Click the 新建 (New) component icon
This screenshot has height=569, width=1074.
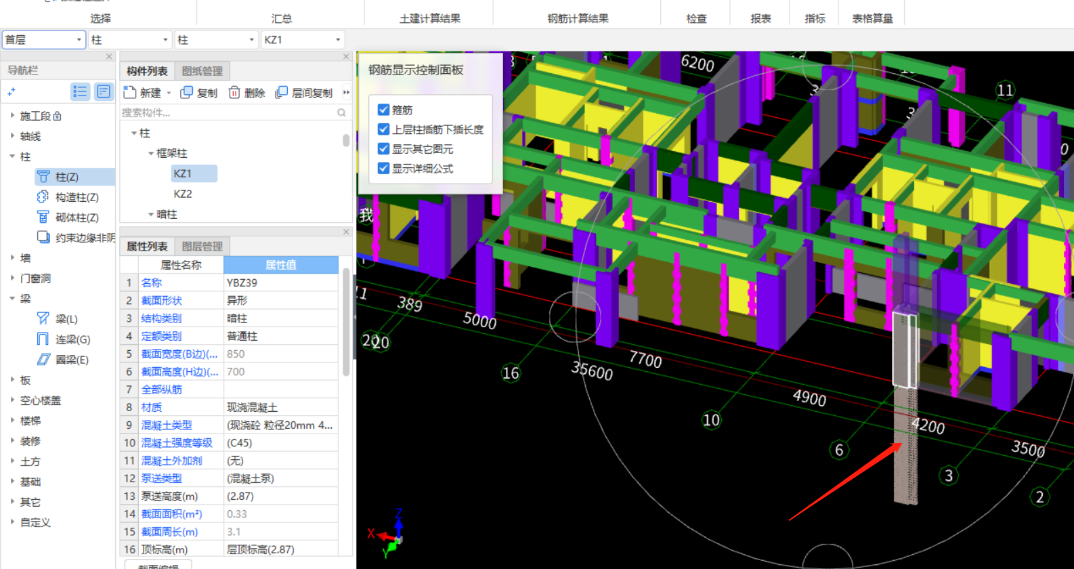(130, 92)
